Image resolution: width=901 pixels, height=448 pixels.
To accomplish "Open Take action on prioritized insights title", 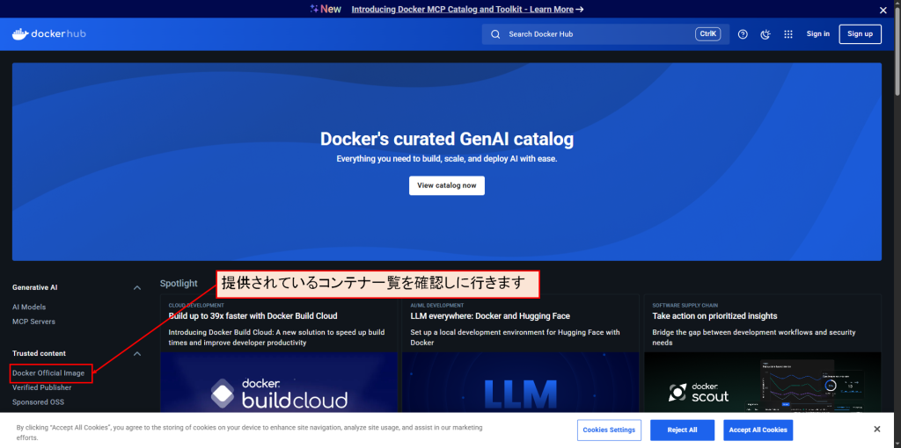I will (x=714, y=316).
